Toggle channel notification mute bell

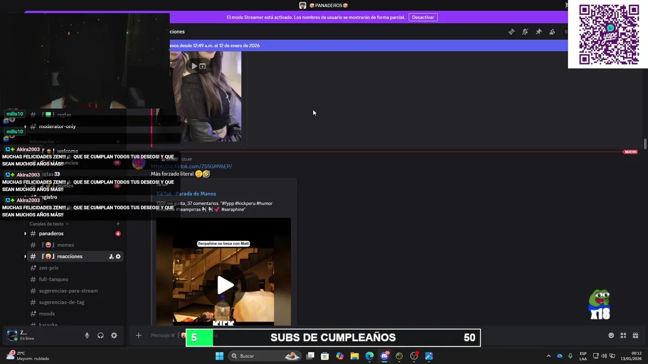(525, 31)
